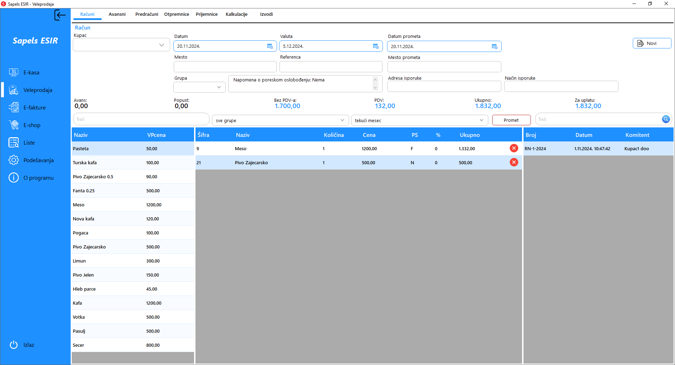
Task: Remove the Meso line item
Action: click(x=514, y=148)
